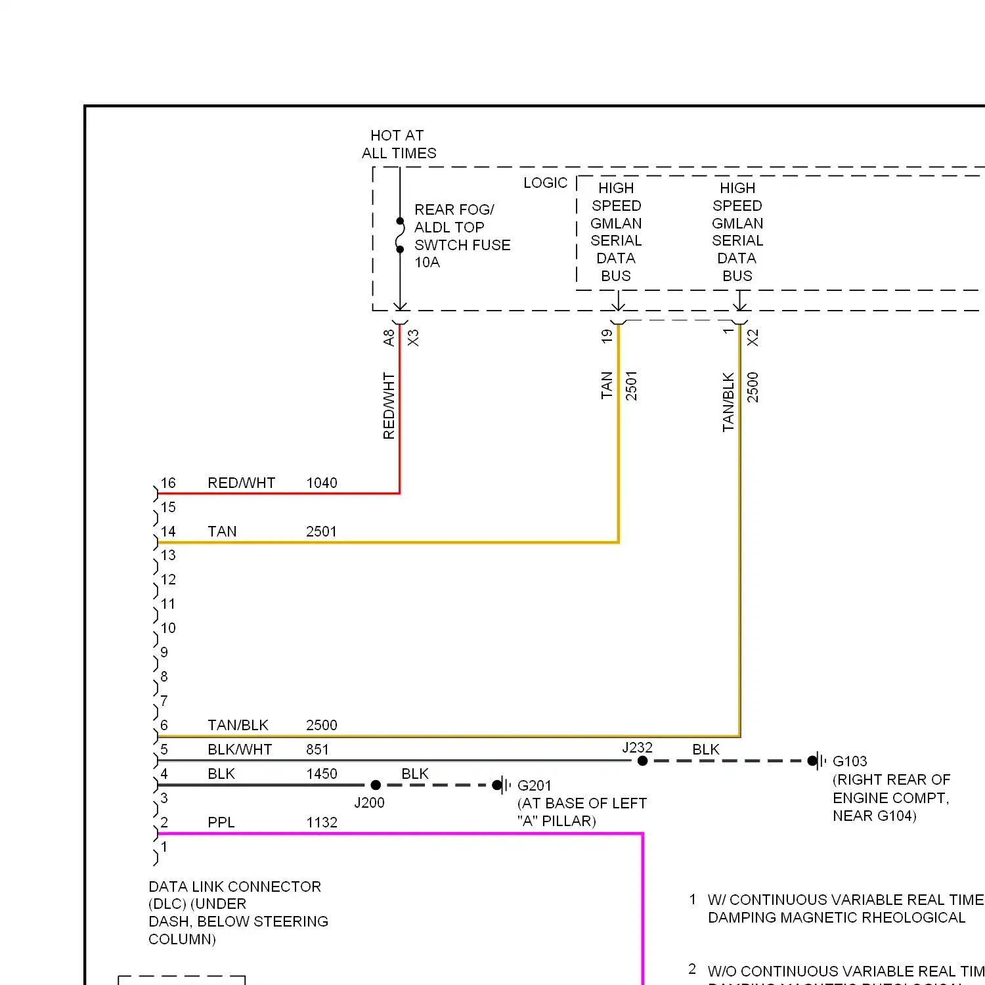Image resolution: width=985 pixels, height=985 pixels.
Task: Click connector label X2
Action: 753,338
